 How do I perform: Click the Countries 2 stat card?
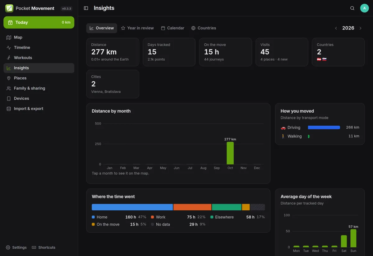(338, 52)
